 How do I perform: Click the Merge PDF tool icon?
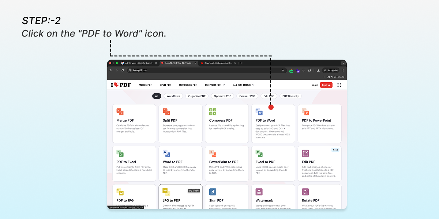click(120, 111)
